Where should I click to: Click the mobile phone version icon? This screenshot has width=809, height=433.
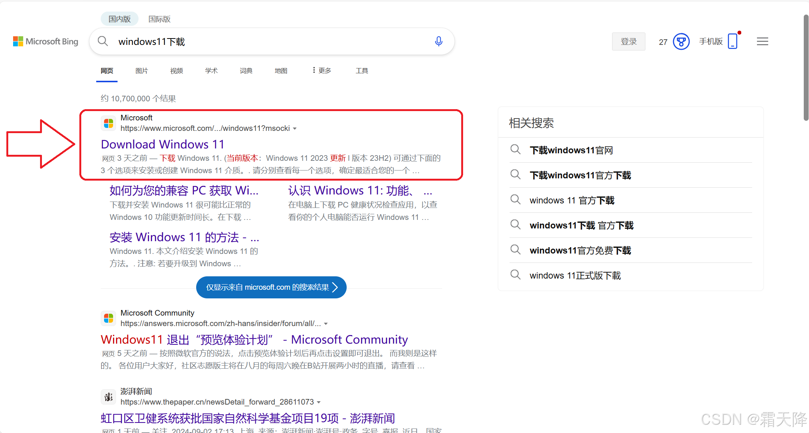[733, 41]
